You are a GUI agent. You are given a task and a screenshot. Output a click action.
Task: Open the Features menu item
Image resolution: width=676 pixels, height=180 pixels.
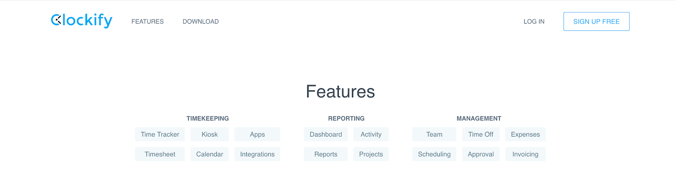(x=147, y=21)
